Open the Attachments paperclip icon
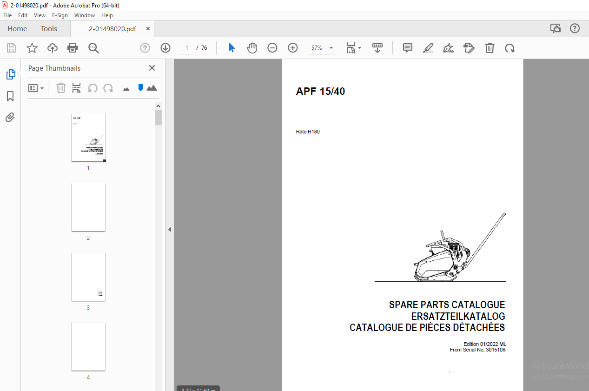This screenshot has width=589, height=391. pos(10,117)
